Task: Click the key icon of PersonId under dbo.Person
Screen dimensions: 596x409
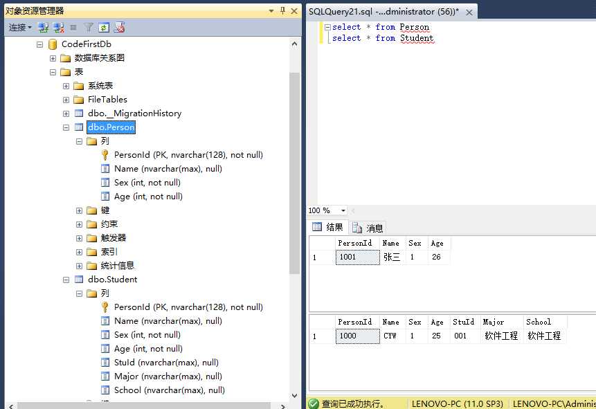Action: coord(105,155)
